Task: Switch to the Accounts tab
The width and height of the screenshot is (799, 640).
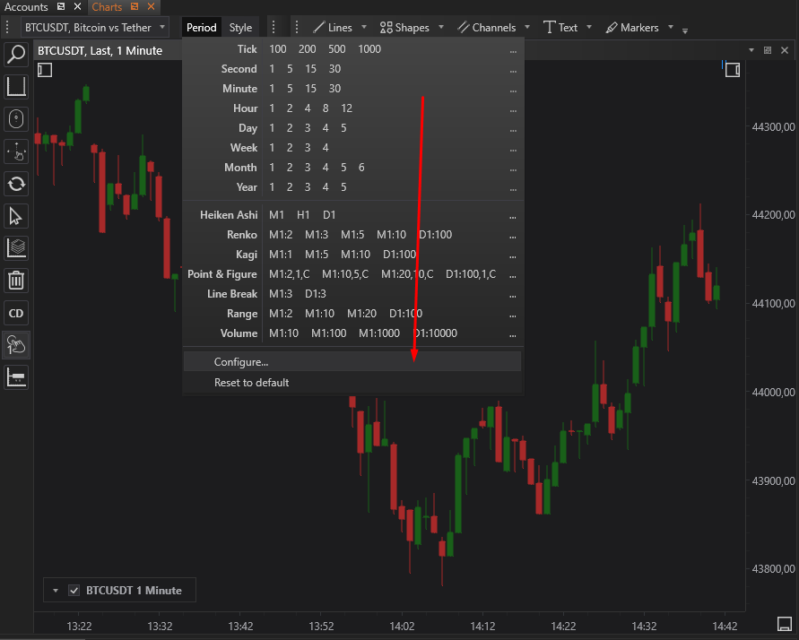Action: click(x=27, y=7)
